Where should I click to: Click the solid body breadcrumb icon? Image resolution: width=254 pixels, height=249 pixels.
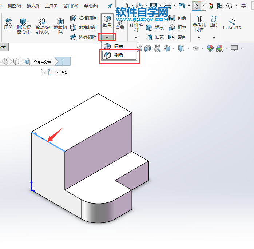coord(16,61)
